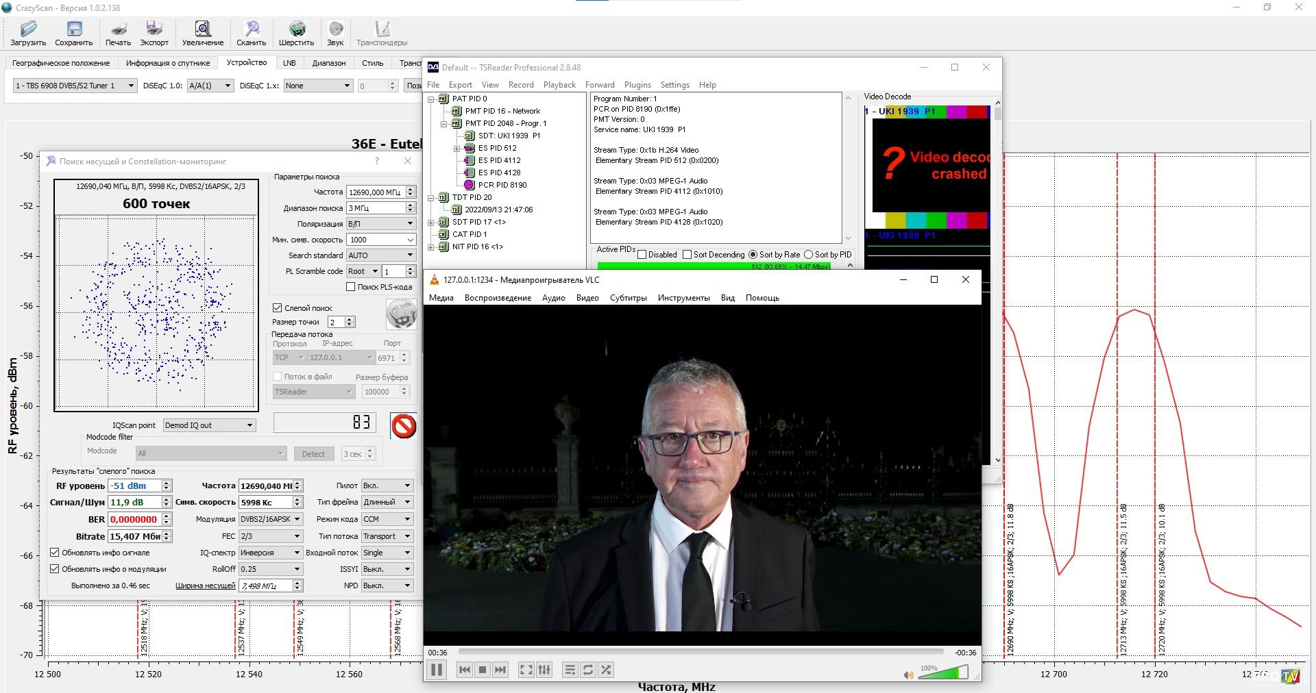Toggle VLC fullscreen mode button

coord(526,670)
